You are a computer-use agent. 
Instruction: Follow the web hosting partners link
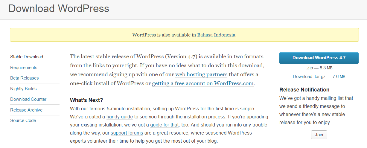coord(201,74)
